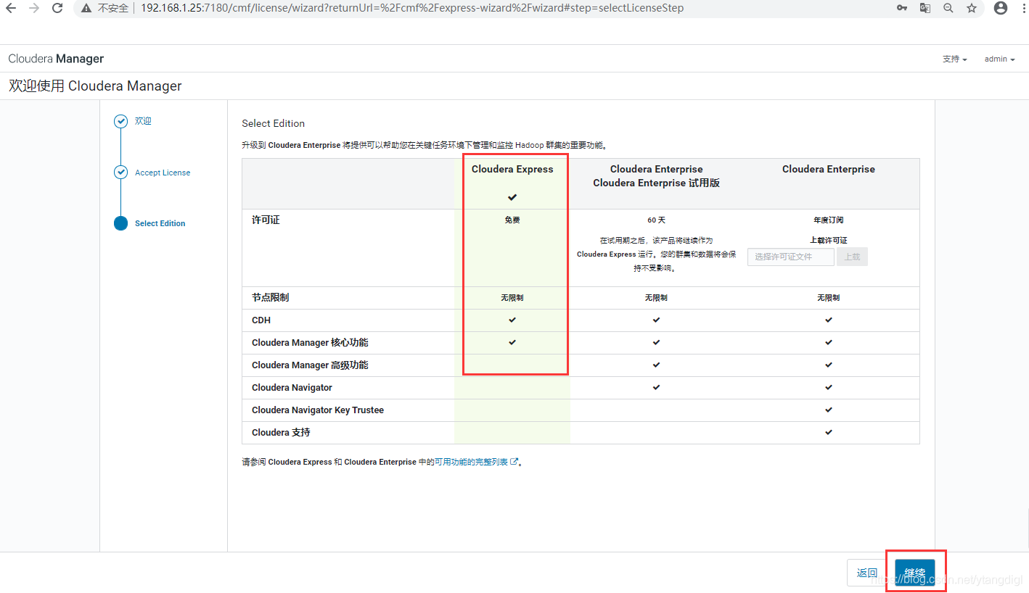1029x593 pixels.
Task: Click the Select Edition step label
Action: (x=160, y=223)
